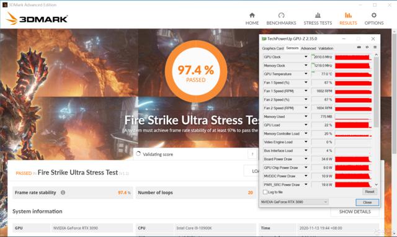The image size is (397, 237).
Task: Open GPU Clock sensor dropdown
Action: point(306,56)
